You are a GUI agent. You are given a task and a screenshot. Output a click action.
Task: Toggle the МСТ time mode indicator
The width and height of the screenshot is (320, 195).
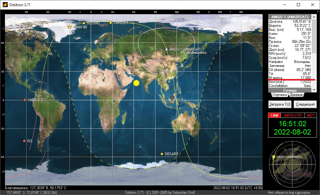click(x=310, y=115)
